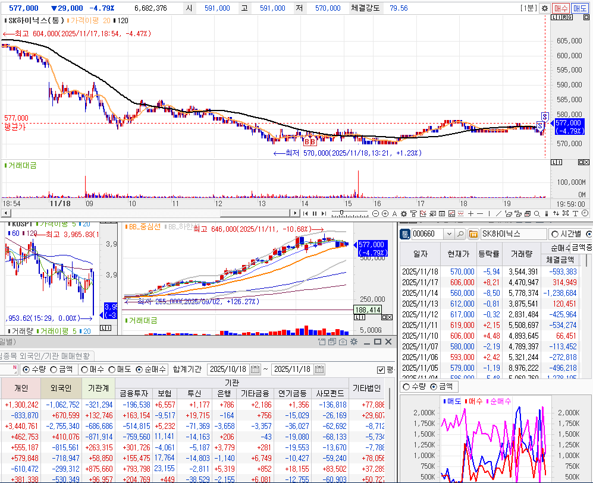Click the T text icon in chart toolbar
This screenshot has width=593, height=483.
pos(575,213)
